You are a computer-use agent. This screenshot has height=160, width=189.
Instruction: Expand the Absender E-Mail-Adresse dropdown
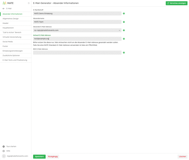click(119, 30)
